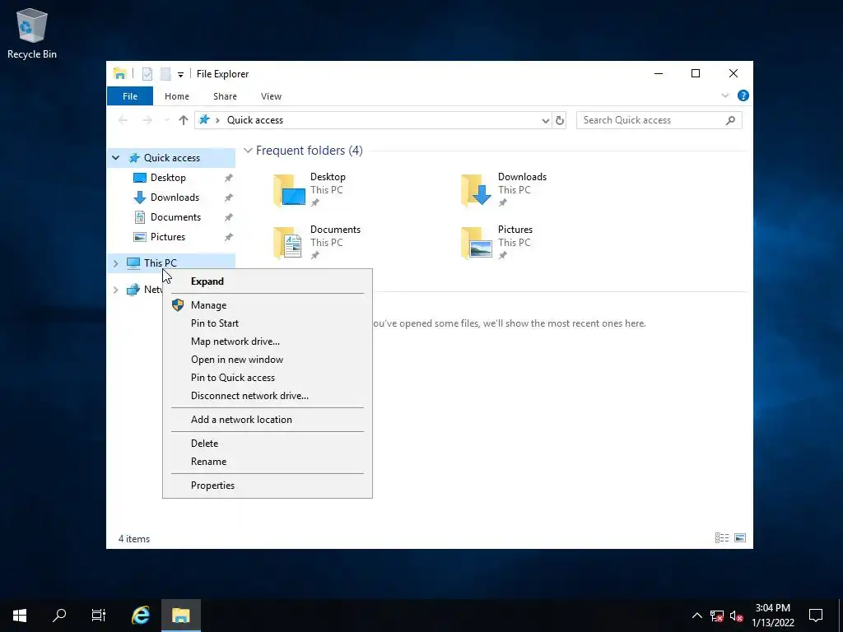Select Documents in the navigation pane

[x=175, y=217]
